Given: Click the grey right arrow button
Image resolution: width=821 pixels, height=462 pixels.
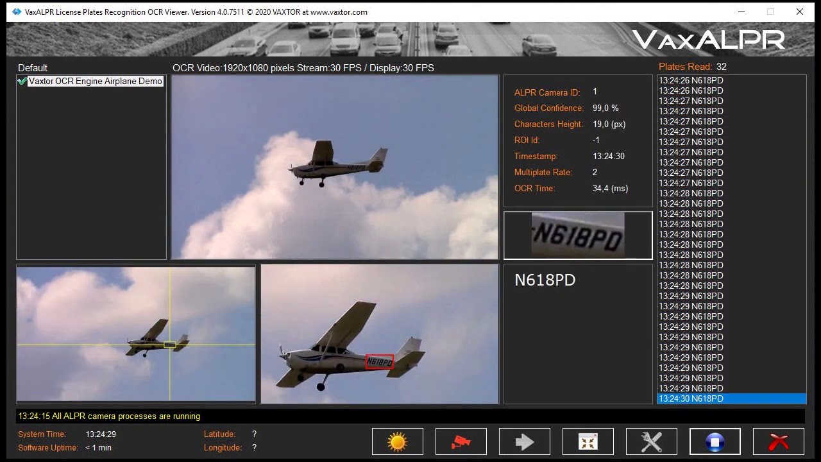Looking at the screenshot, I should [x=525, y=441].
